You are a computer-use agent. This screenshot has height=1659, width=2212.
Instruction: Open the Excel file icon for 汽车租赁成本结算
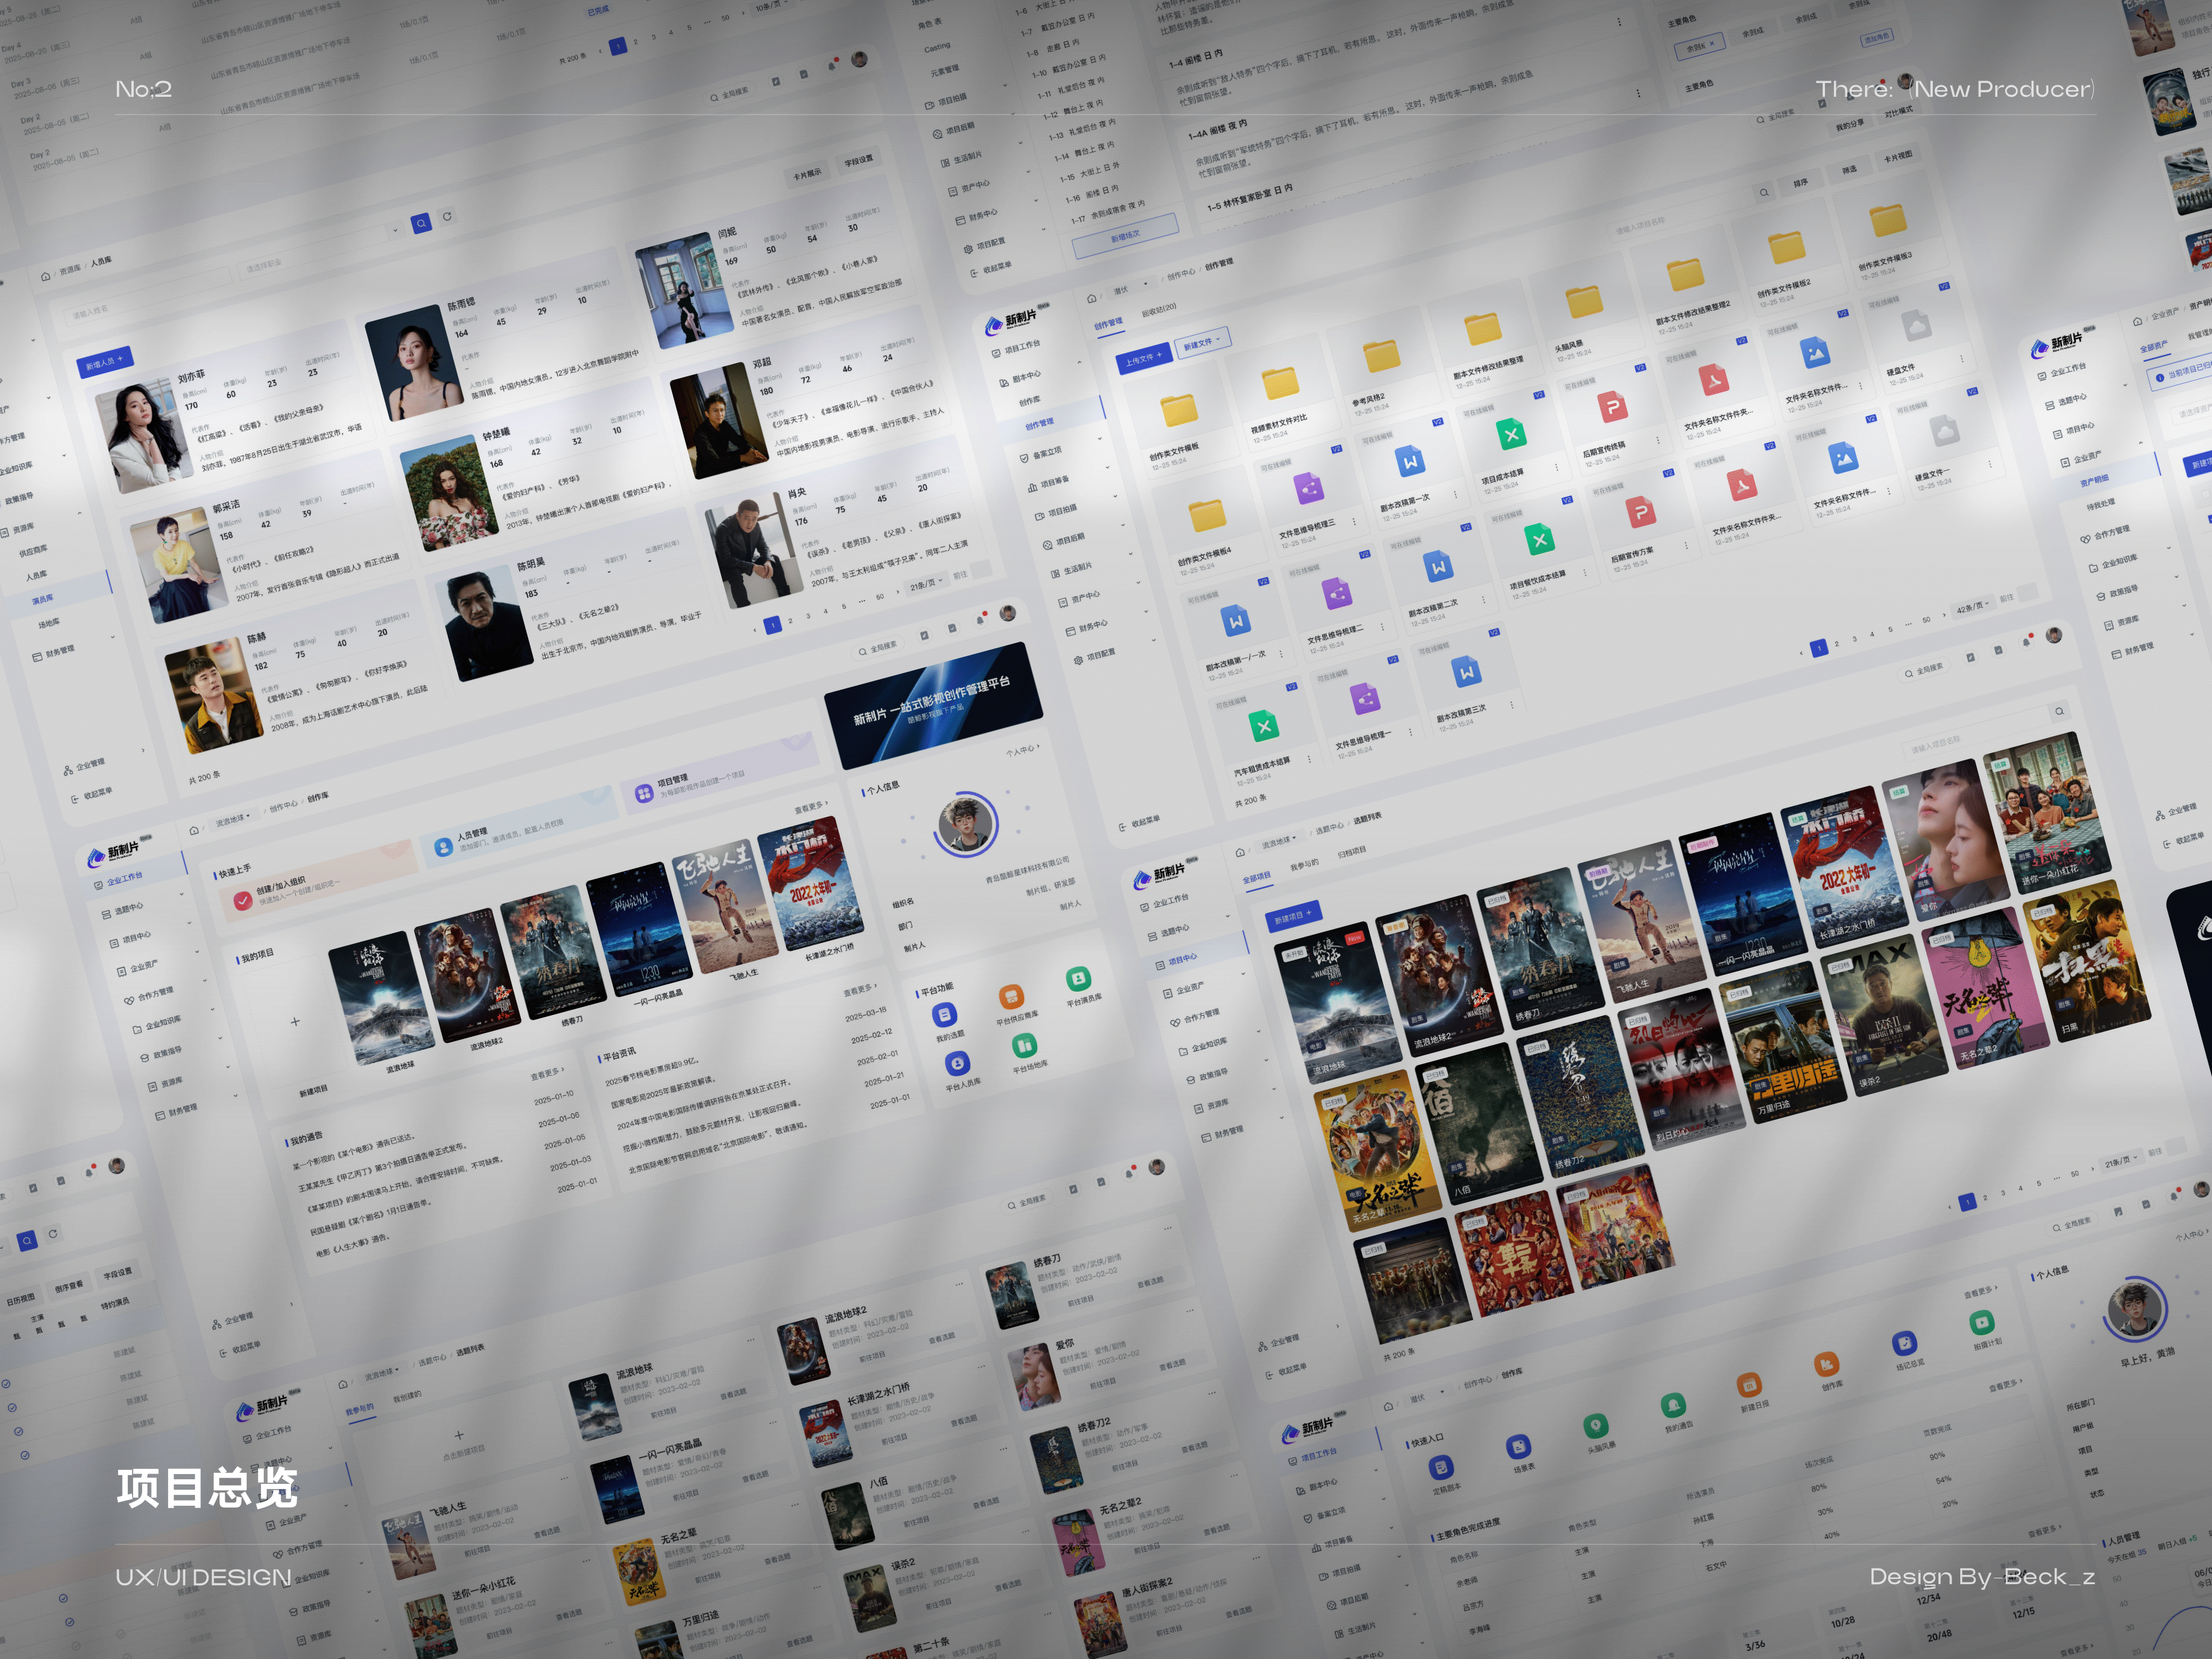1264,727
